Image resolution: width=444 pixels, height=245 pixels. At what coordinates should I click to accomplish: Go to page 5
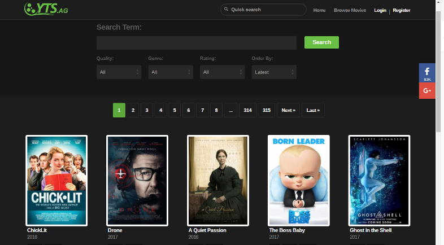pos(175,110)
